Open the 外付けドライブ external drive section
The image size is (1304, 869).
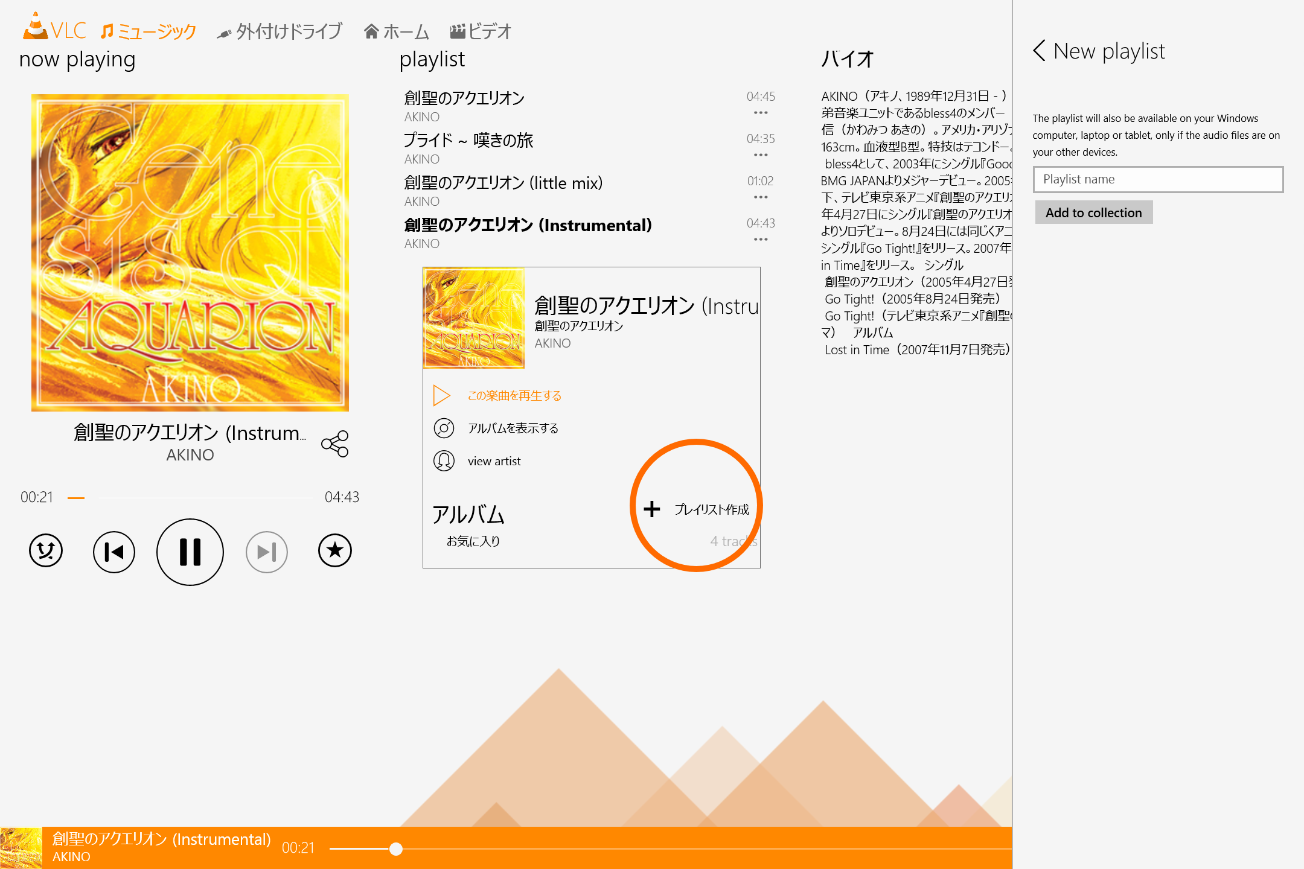tap(281, 31)
